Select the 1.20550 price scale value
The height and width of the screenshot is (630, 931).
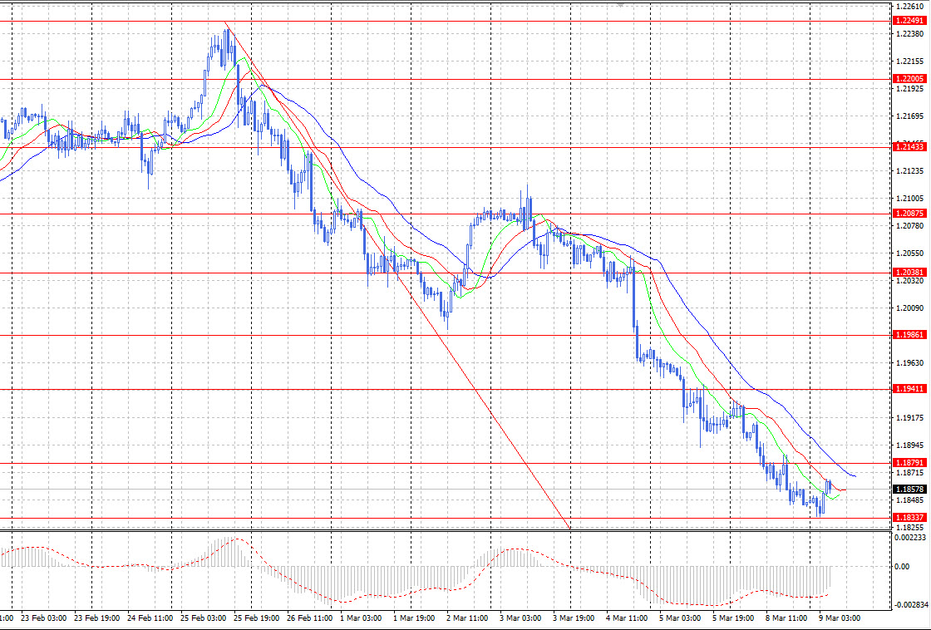(909, 253)
